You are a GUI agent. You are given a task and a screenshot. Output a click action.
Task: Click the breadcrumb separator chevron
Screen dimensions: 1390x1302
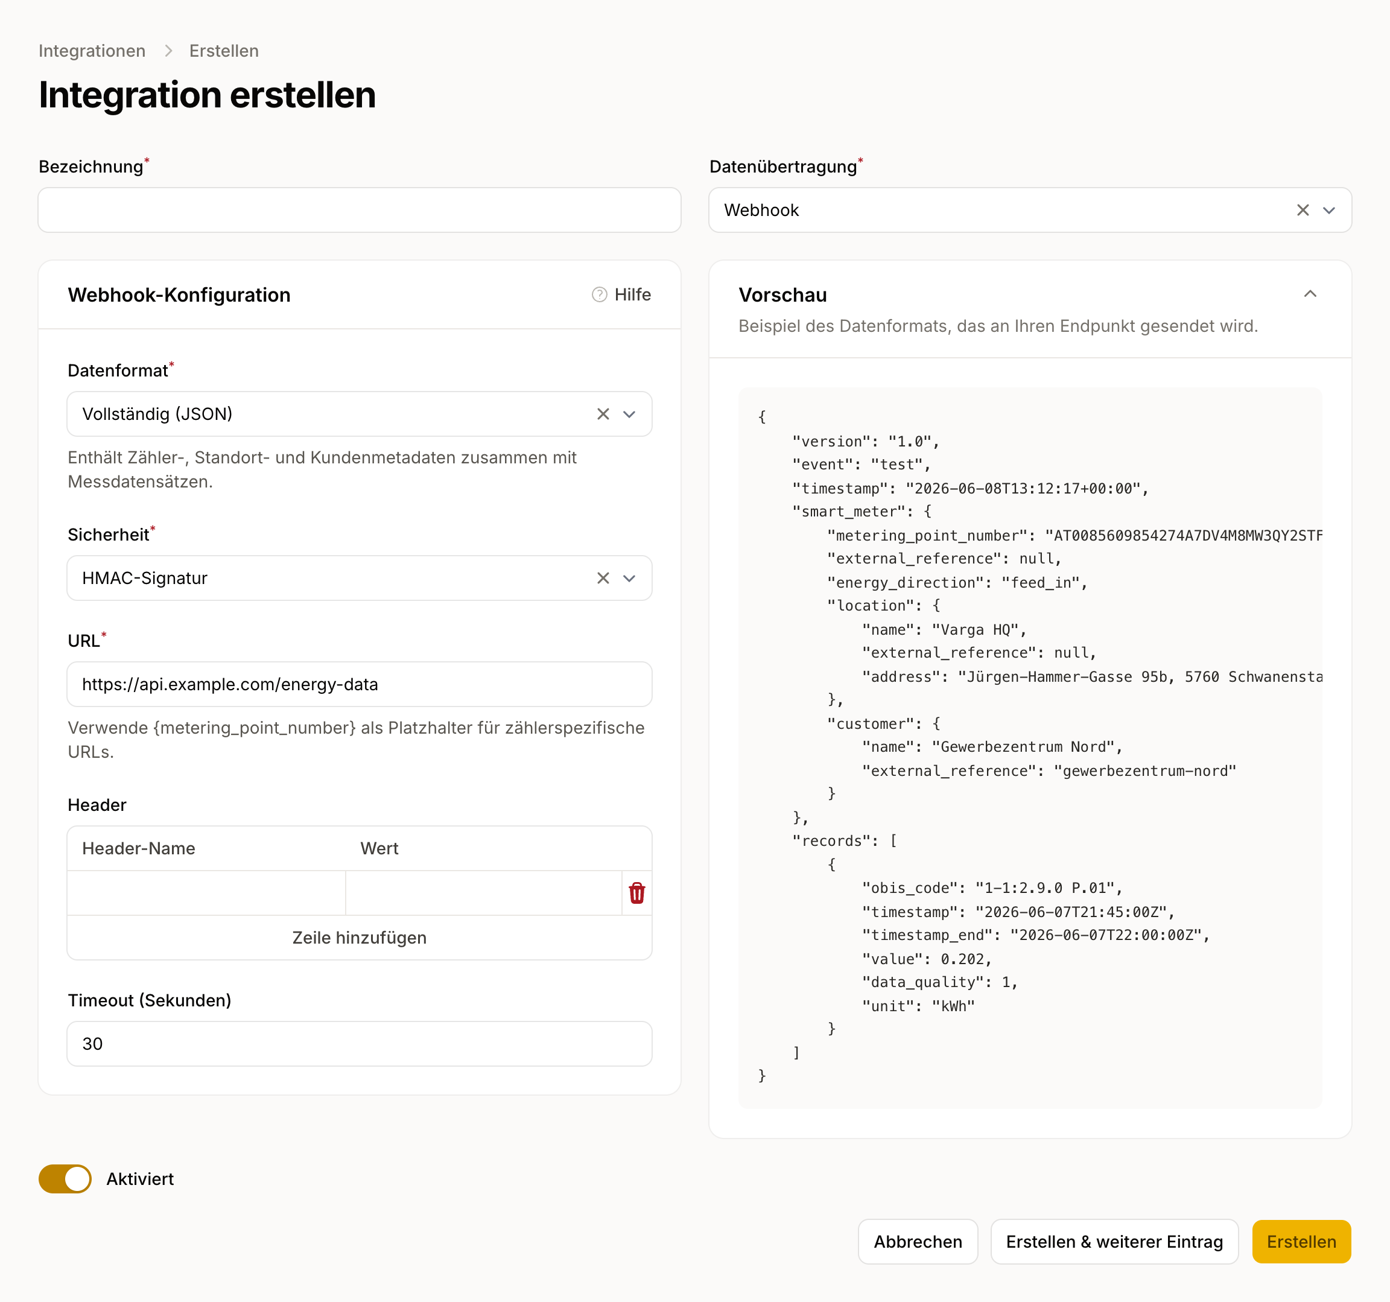(x=168, y=51)
